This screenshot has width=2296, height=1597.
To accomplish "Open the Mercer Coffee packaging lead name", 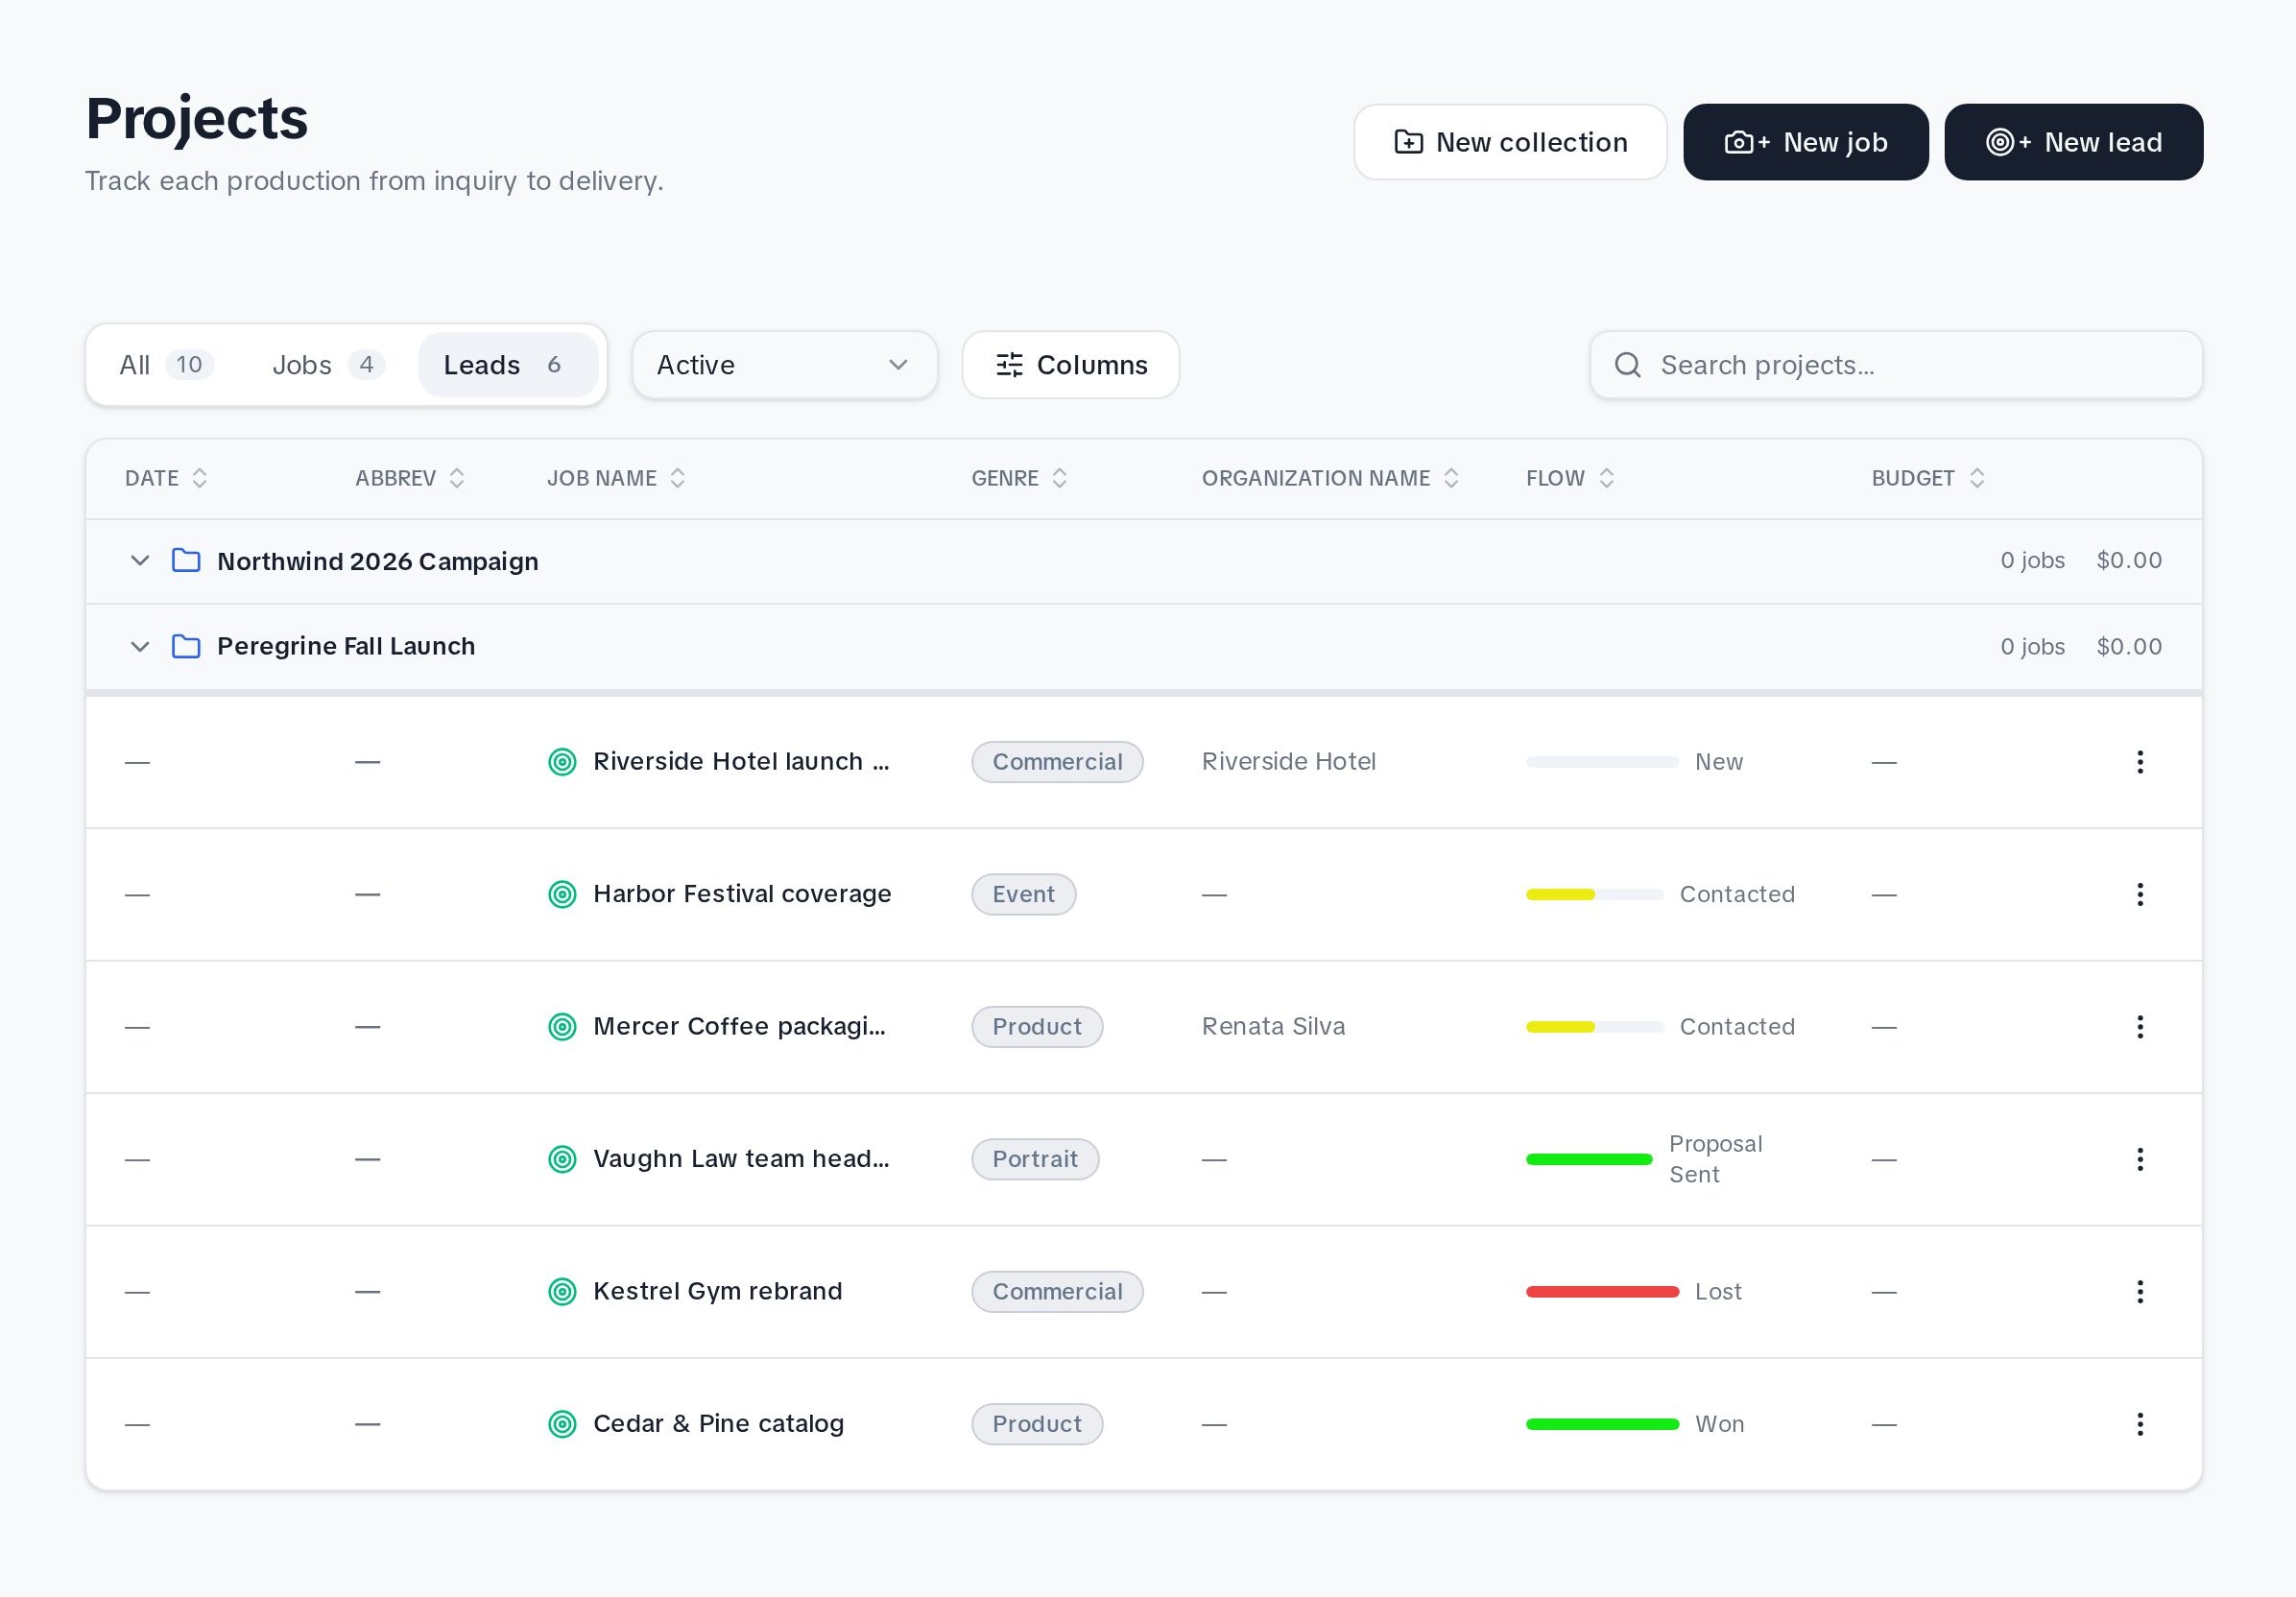I will (739, 1027).
